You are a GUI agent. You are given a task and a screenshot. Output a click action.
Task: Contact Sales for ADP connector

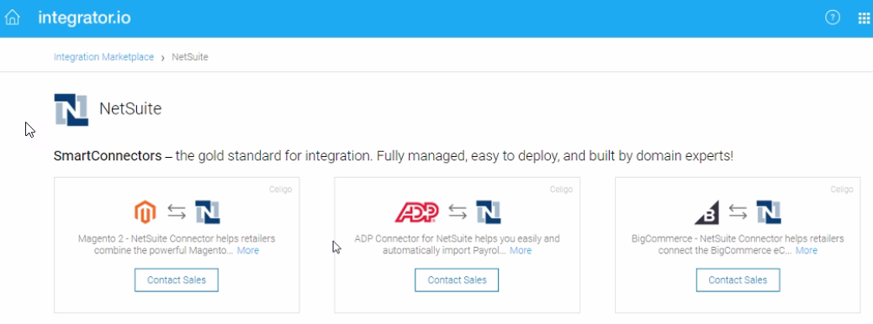tap(457, 280)
